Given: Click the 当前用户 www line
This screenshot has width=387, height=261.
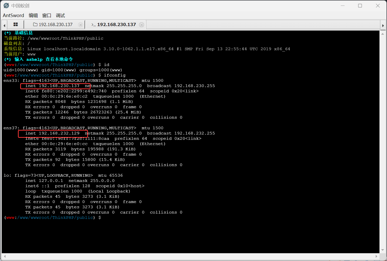Looking at the screenshot, I should pyautogui.click(x=20, y=54).
